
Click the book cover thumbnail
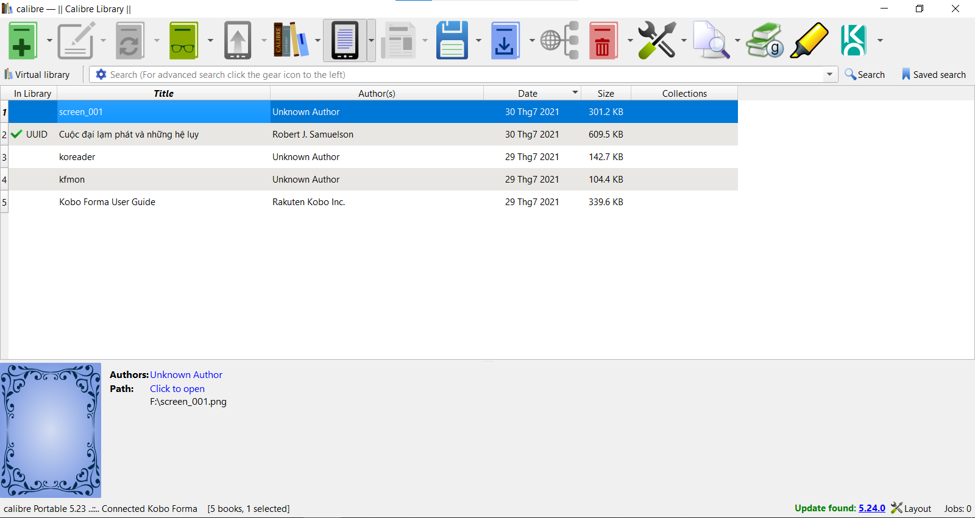pos(51,430)
